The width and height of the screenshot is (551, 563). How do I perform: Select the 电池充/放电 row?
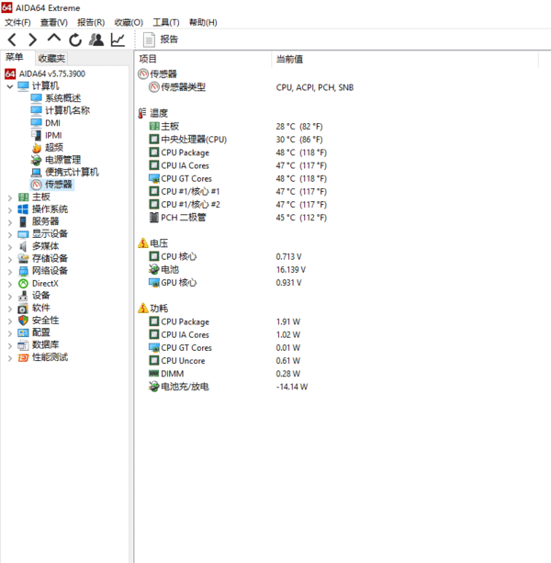coord(229,387)
